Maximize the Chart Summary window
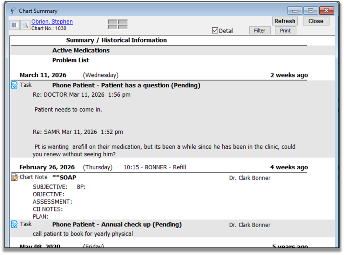344x255 pixels. point(310,11)
